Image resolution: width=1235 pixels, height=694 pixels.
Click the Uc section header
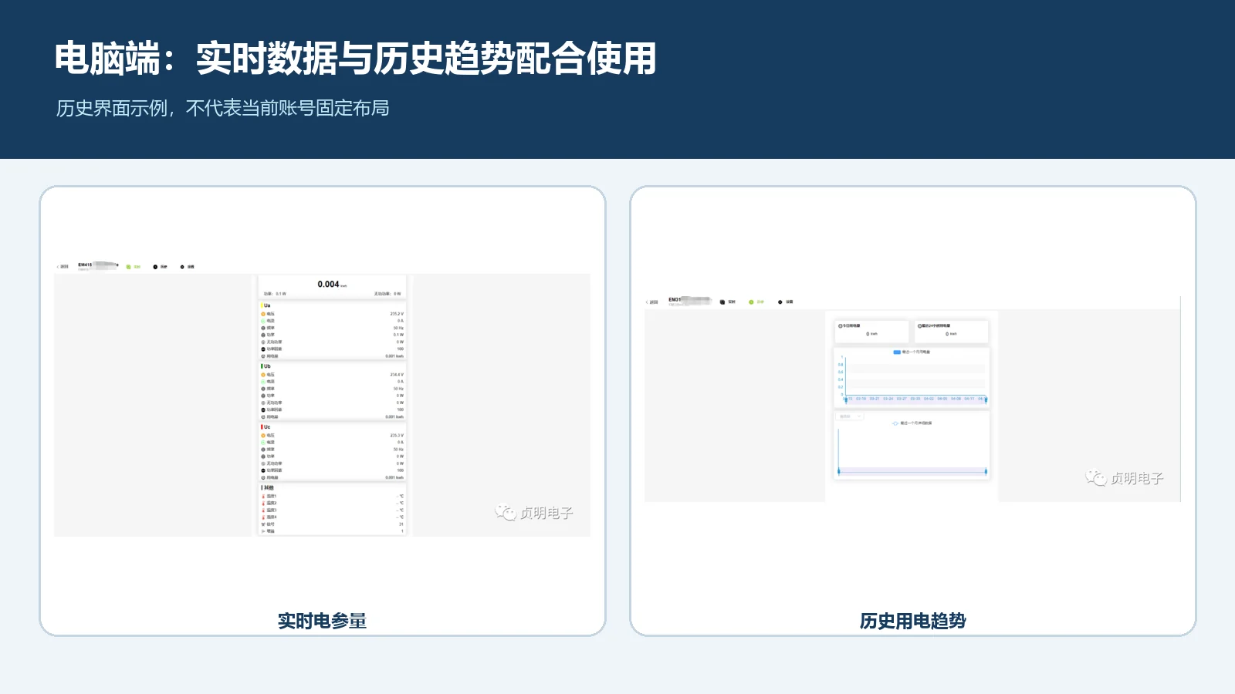coord(266,427)
